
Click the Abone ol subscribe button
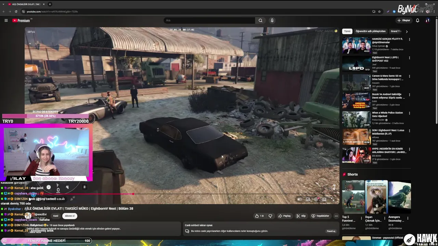[70, 216]
